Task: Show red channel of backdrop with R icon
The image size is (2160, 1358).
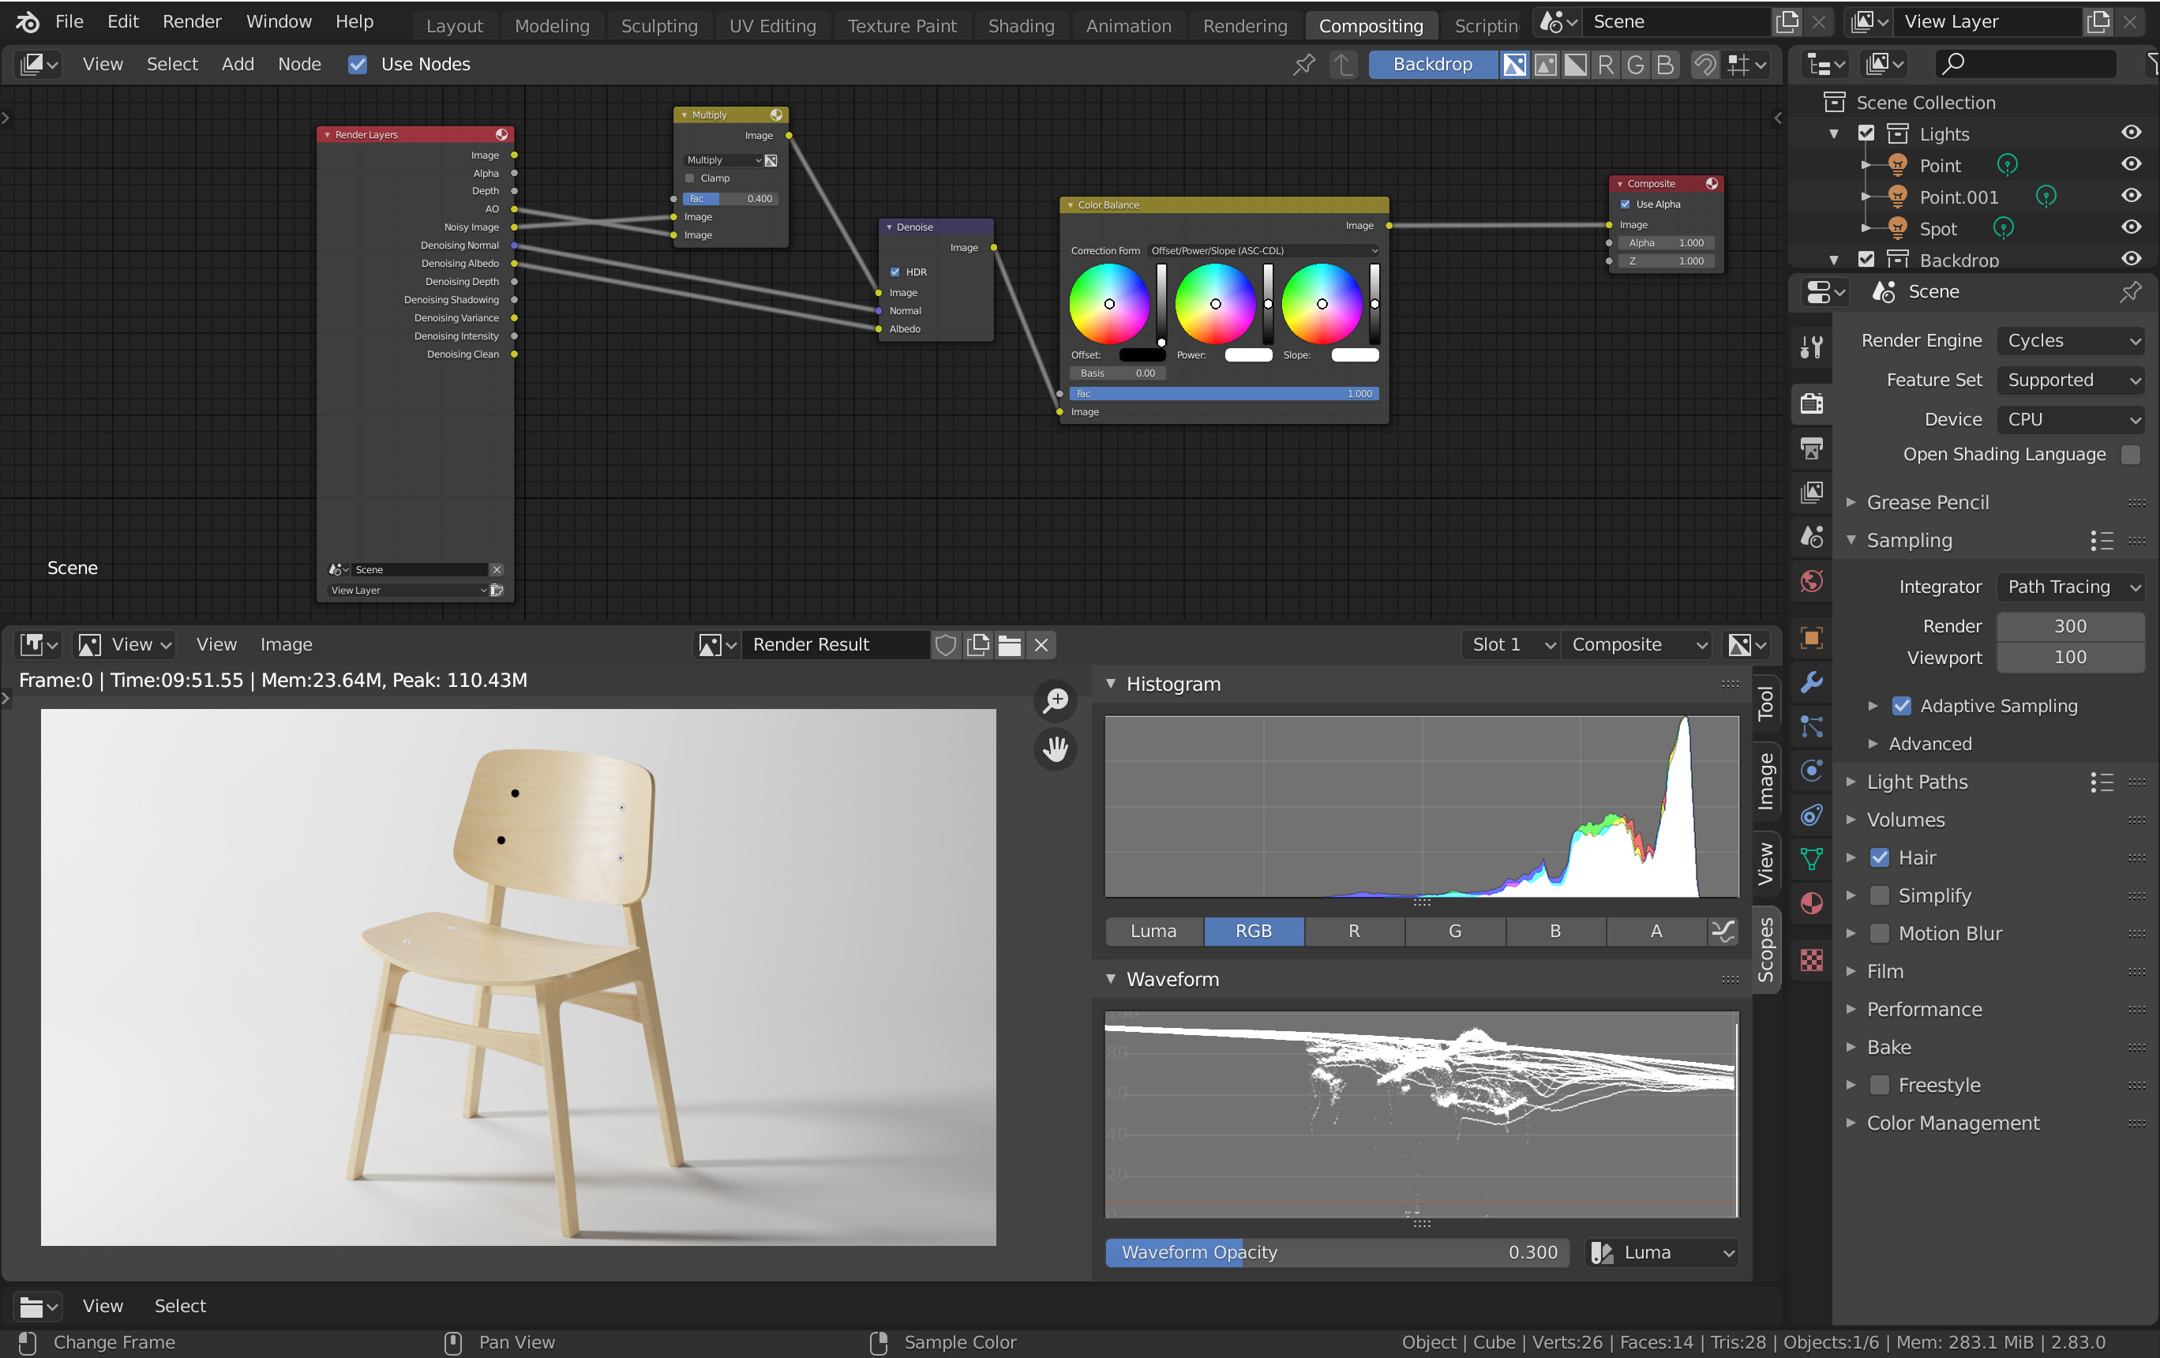Action: [x=1606, y=64]
